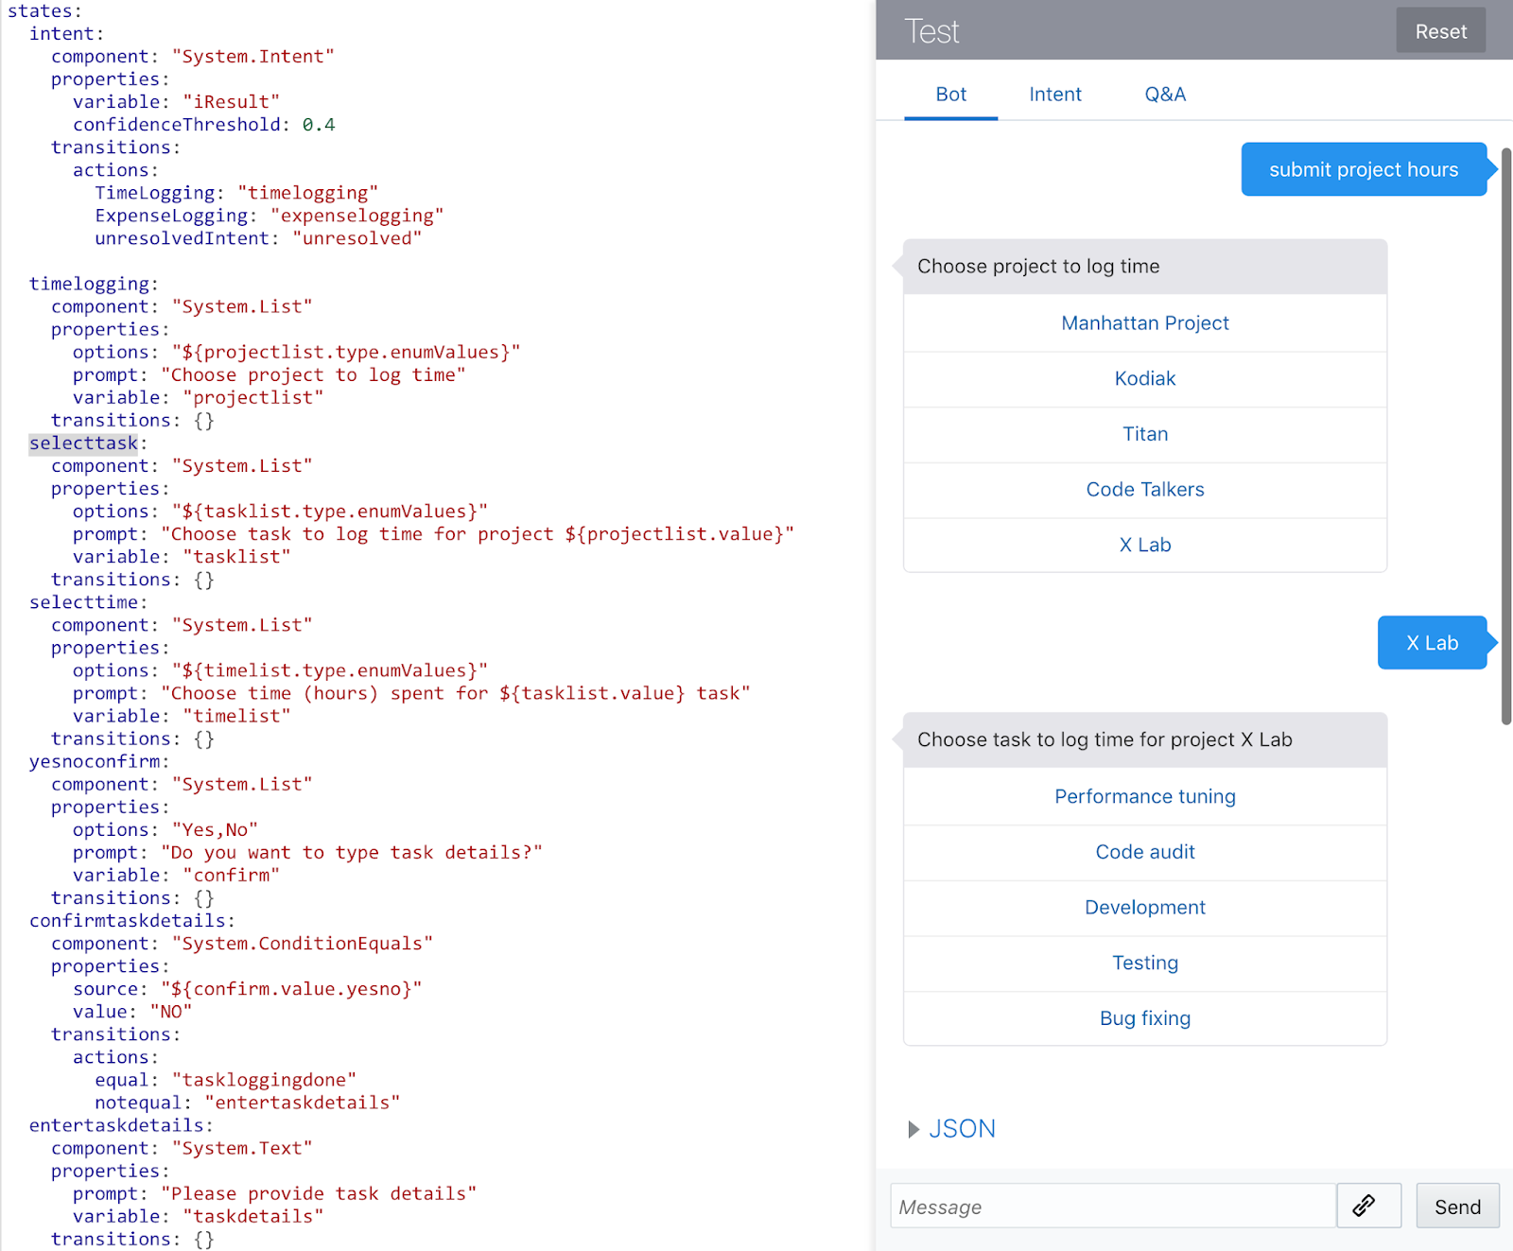The width and height of the screenshot is (1513, 1251).
Task: Switch to the Bot tab
Action: pos(950,95)
